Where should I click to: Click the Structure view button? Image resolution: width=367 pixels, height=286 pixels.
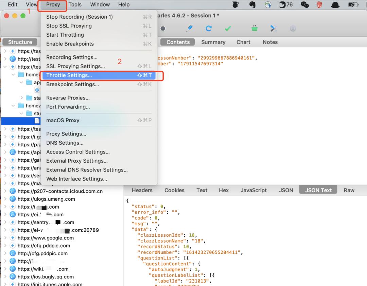click(x=20, y=42)
